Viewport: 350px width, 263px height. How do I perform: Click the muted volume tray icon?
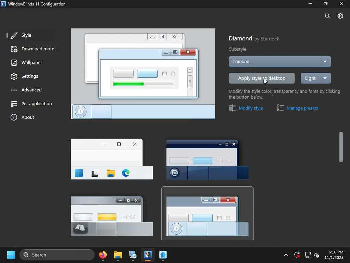click(x=317, y=255)
